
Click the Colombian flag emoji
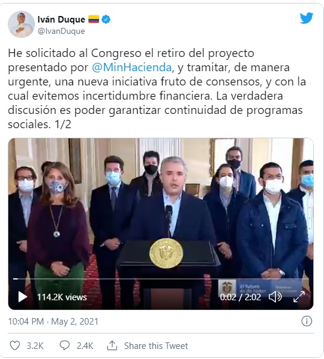click(x=94, y=20)
